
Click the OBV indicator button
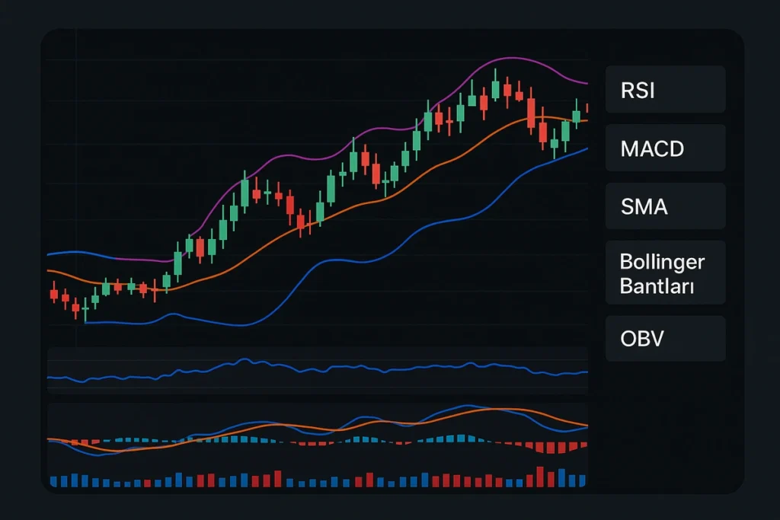(x=665, y=339)
